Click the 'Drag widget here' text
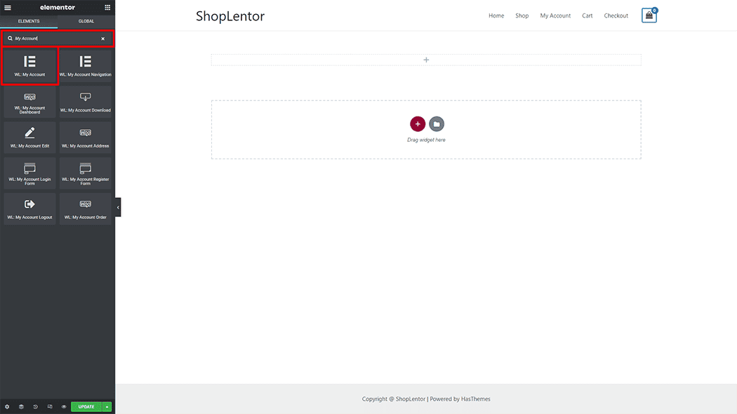Screen dimensions: 737x414 tap(426, 140)
